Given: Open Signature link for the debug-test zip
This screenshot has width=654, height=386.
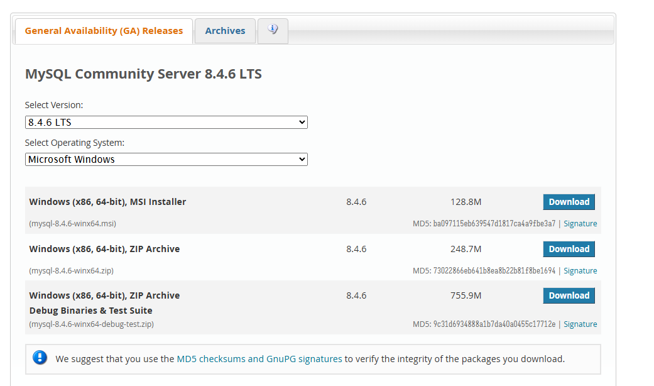Looking at the screenshot, I should pos(580,324).
